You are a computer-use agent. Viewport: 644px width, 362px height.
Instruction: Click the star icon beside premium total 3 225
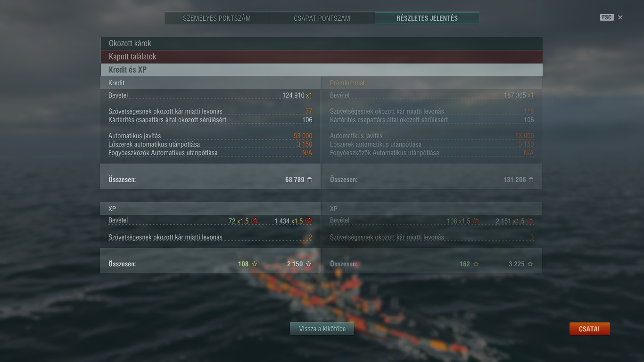click(x=530, y=264)
